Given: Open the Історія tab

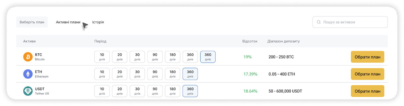Looking at the screenshot, I should pyautogui.click(x=98, y=22).
